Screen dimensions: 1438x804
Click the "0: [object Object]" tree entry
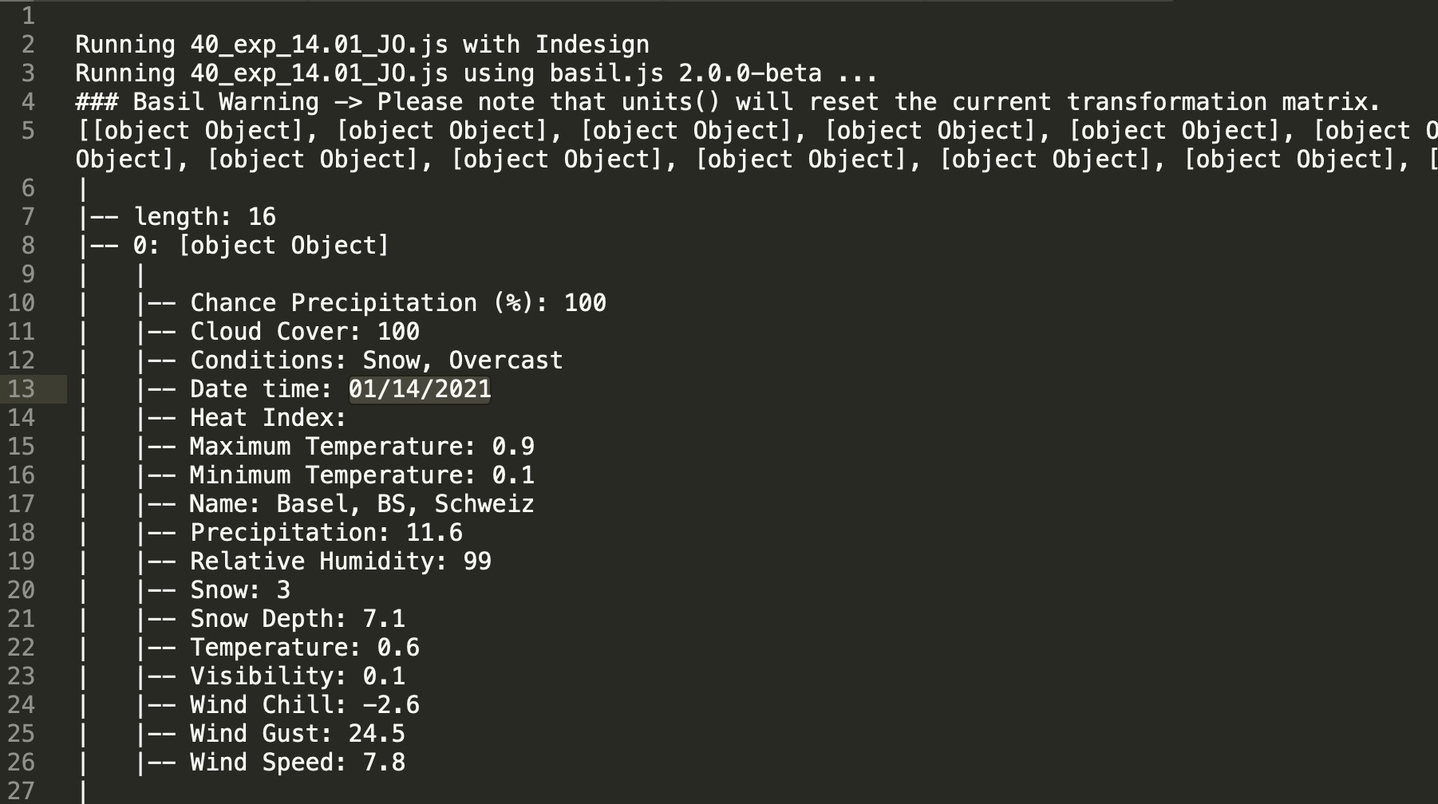pyautogui.click(x=260, y=246)
